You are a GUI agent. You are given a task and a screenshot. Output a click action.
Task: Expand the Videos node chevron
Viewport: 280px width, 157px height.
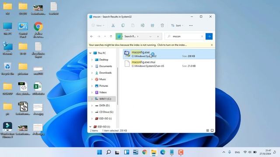point(92,92)
